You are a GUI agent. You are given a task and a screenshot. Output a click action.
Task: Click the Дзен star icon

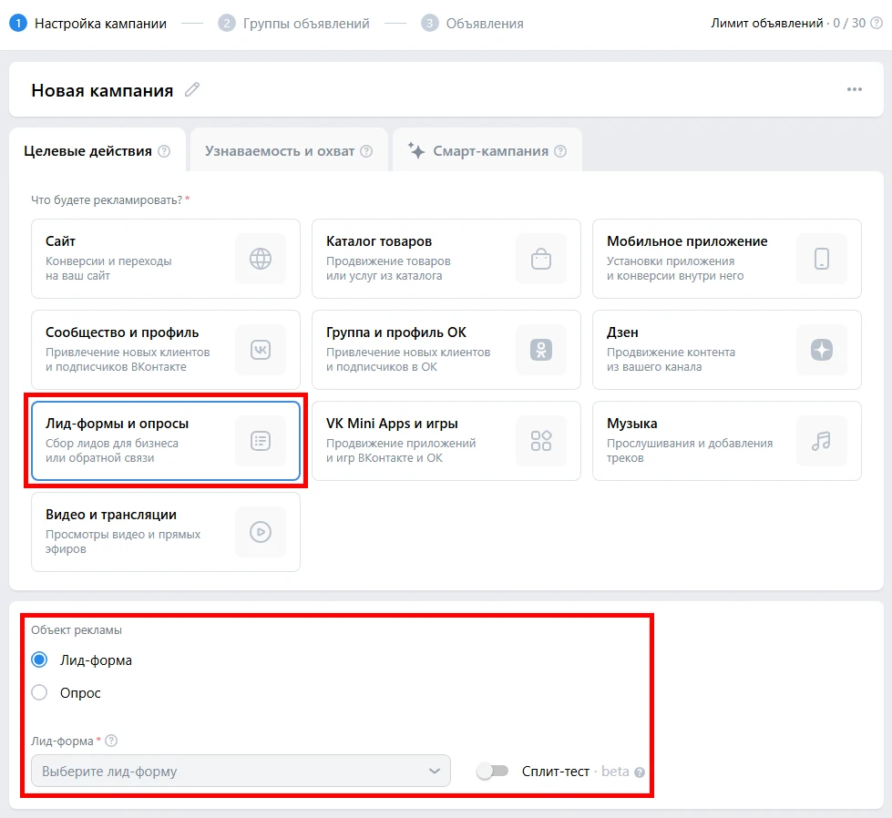pyautogui.click(x=822, y=350)
